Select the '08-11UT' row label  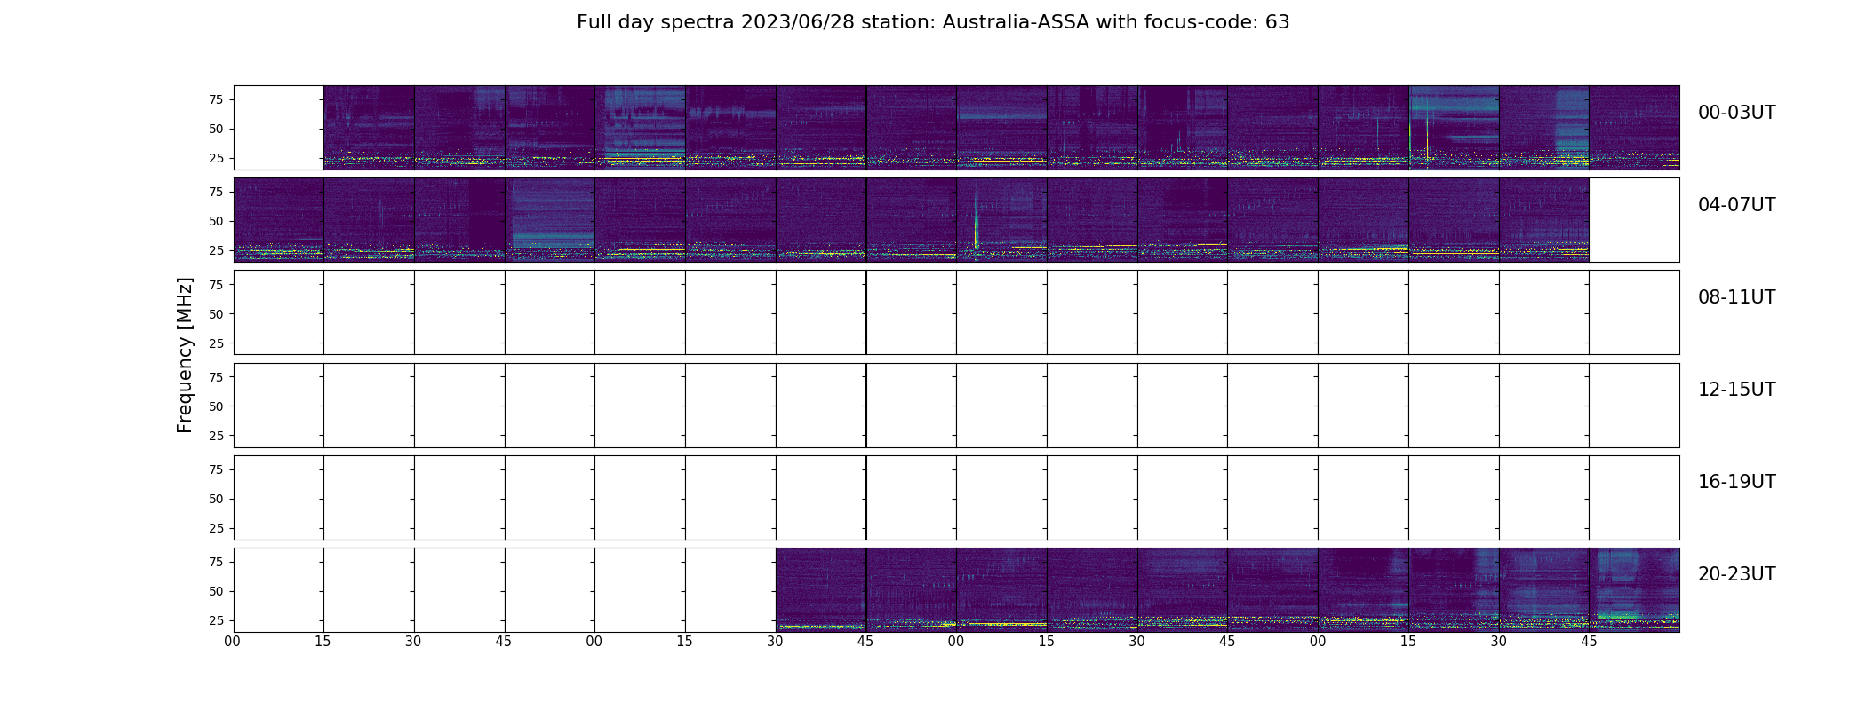point(1736,297)
